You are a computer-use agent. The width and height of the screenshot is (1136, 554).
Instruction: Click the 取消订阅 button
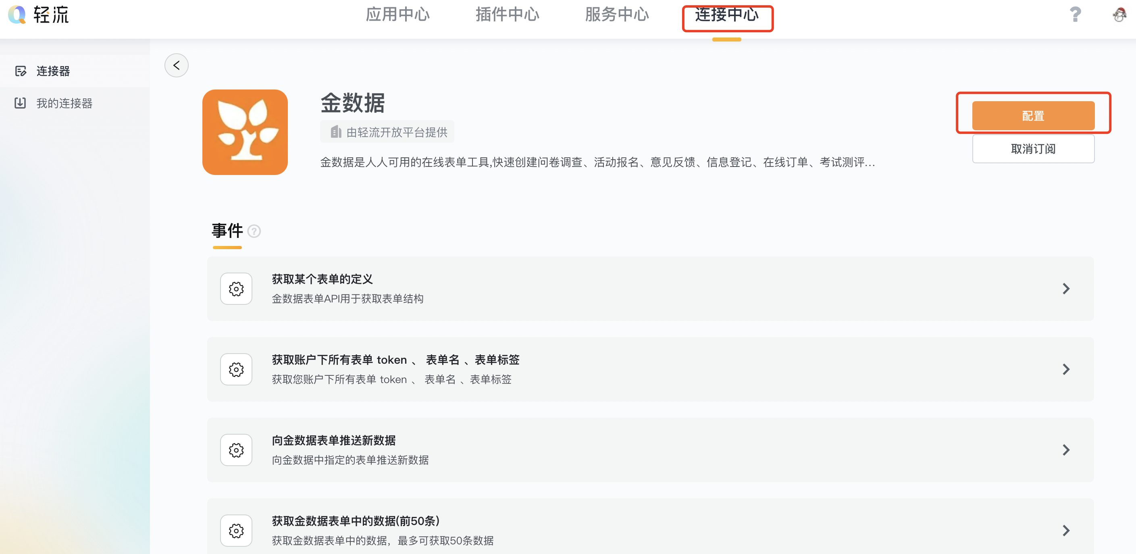pos(1033,149)
